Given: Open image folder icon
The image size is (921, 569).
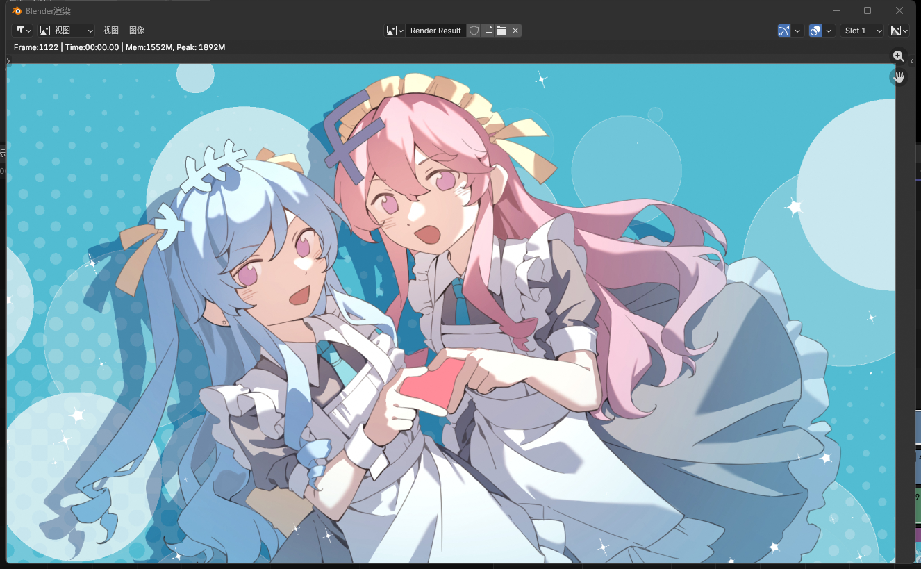Looking at the screenshot, I should [x=501, y=31].
